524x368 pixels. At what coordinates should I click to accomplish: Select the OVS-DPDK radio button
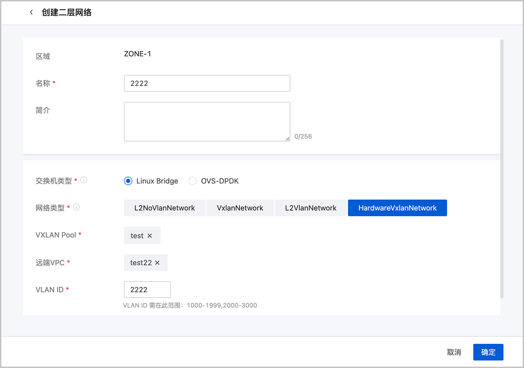tap(193, 181)
